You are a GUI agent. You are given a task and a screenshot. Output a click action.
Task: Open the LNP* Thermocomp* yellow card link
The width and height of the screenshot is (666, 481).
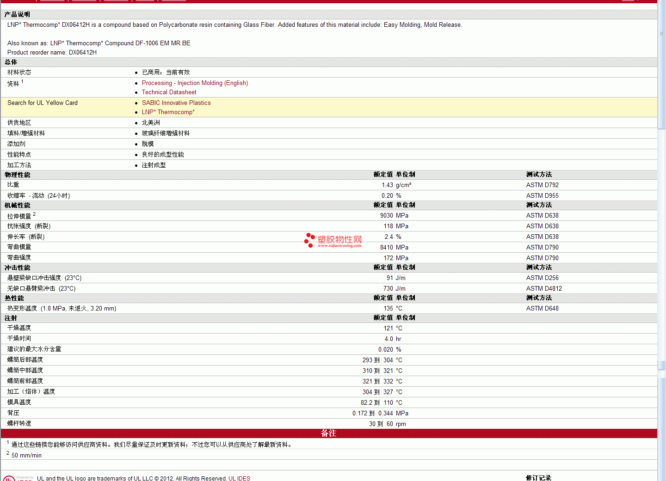[168, 112]
